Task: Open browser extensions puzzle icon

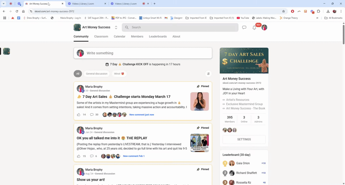Action: [318, 11]
